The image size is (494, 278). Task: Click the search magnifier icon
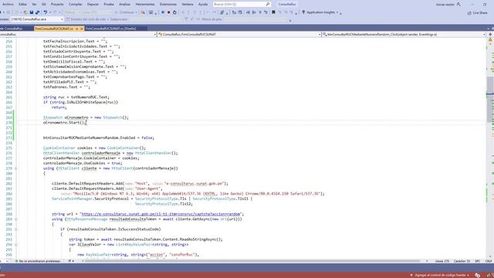[268, 5]
